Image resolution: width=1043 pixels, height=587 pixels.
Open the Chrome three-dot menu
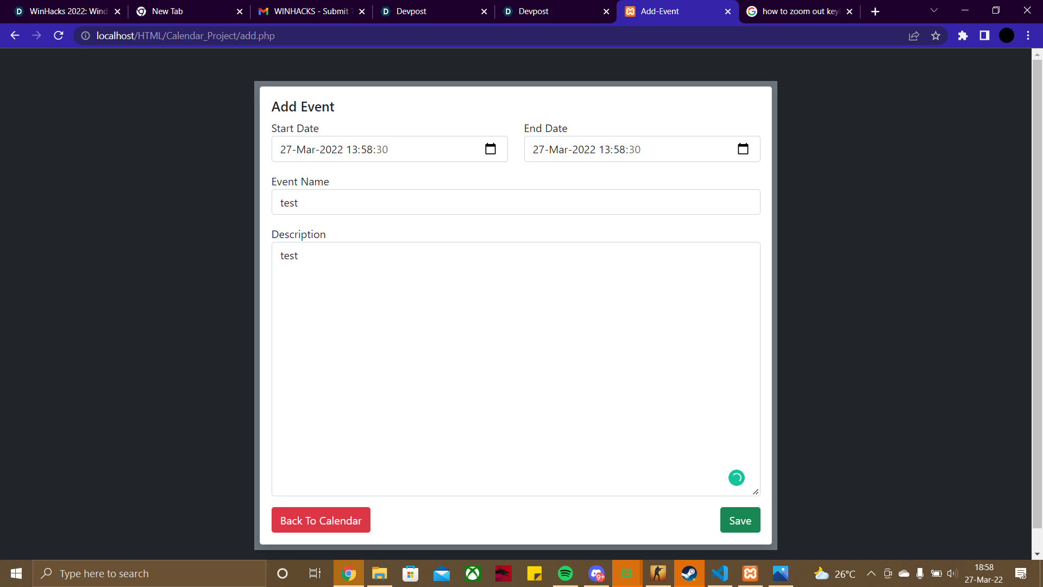pyautogui.click(x=1028, y=36)
